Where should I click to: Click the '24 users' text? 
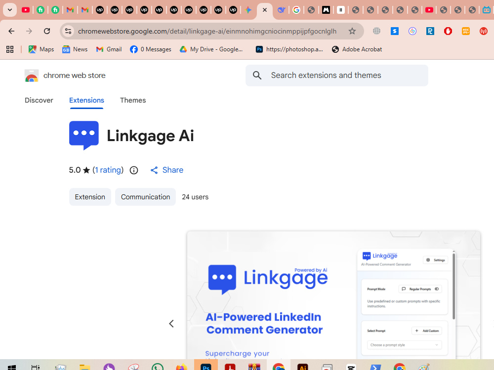point(195,197)
